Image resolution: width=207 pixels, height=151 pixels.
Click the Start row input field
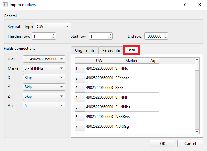(x=98, y=36)
